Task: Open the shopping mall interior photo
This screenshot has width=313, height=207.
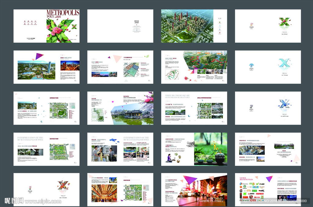Action: point(104,193)
